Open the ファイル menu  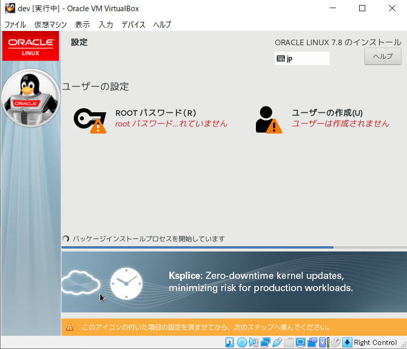coord(15,24)
